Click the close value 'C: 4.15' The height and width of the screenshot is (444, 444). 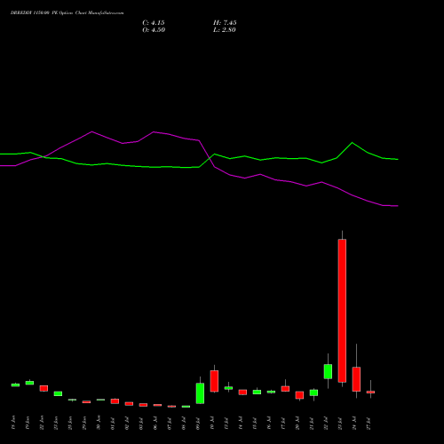[x=154, y=23]
